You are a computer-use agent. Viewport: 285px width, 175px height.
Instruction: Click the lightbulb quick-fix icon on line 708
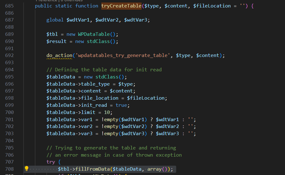point(27,169)
